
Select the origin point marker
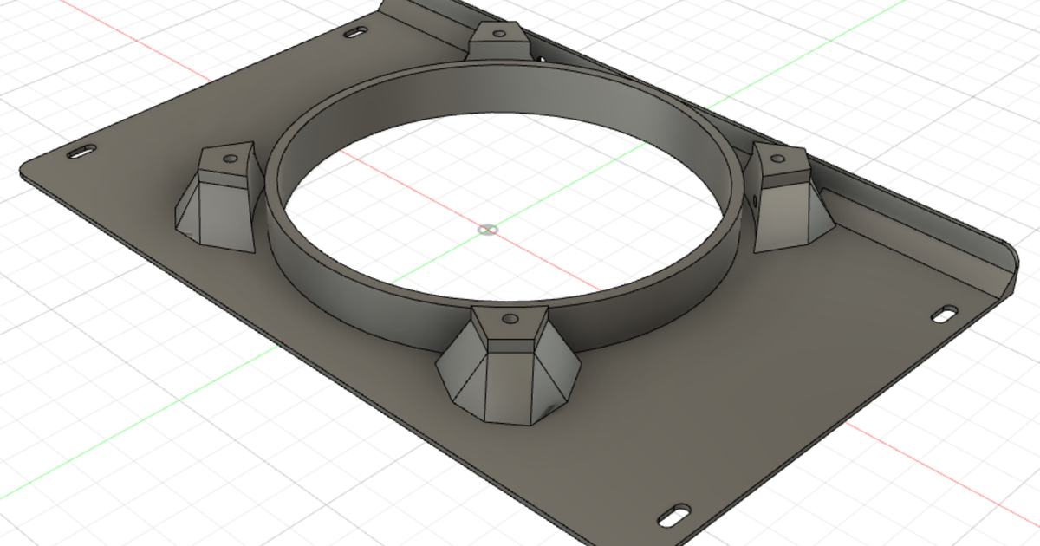tap(487, 231)
